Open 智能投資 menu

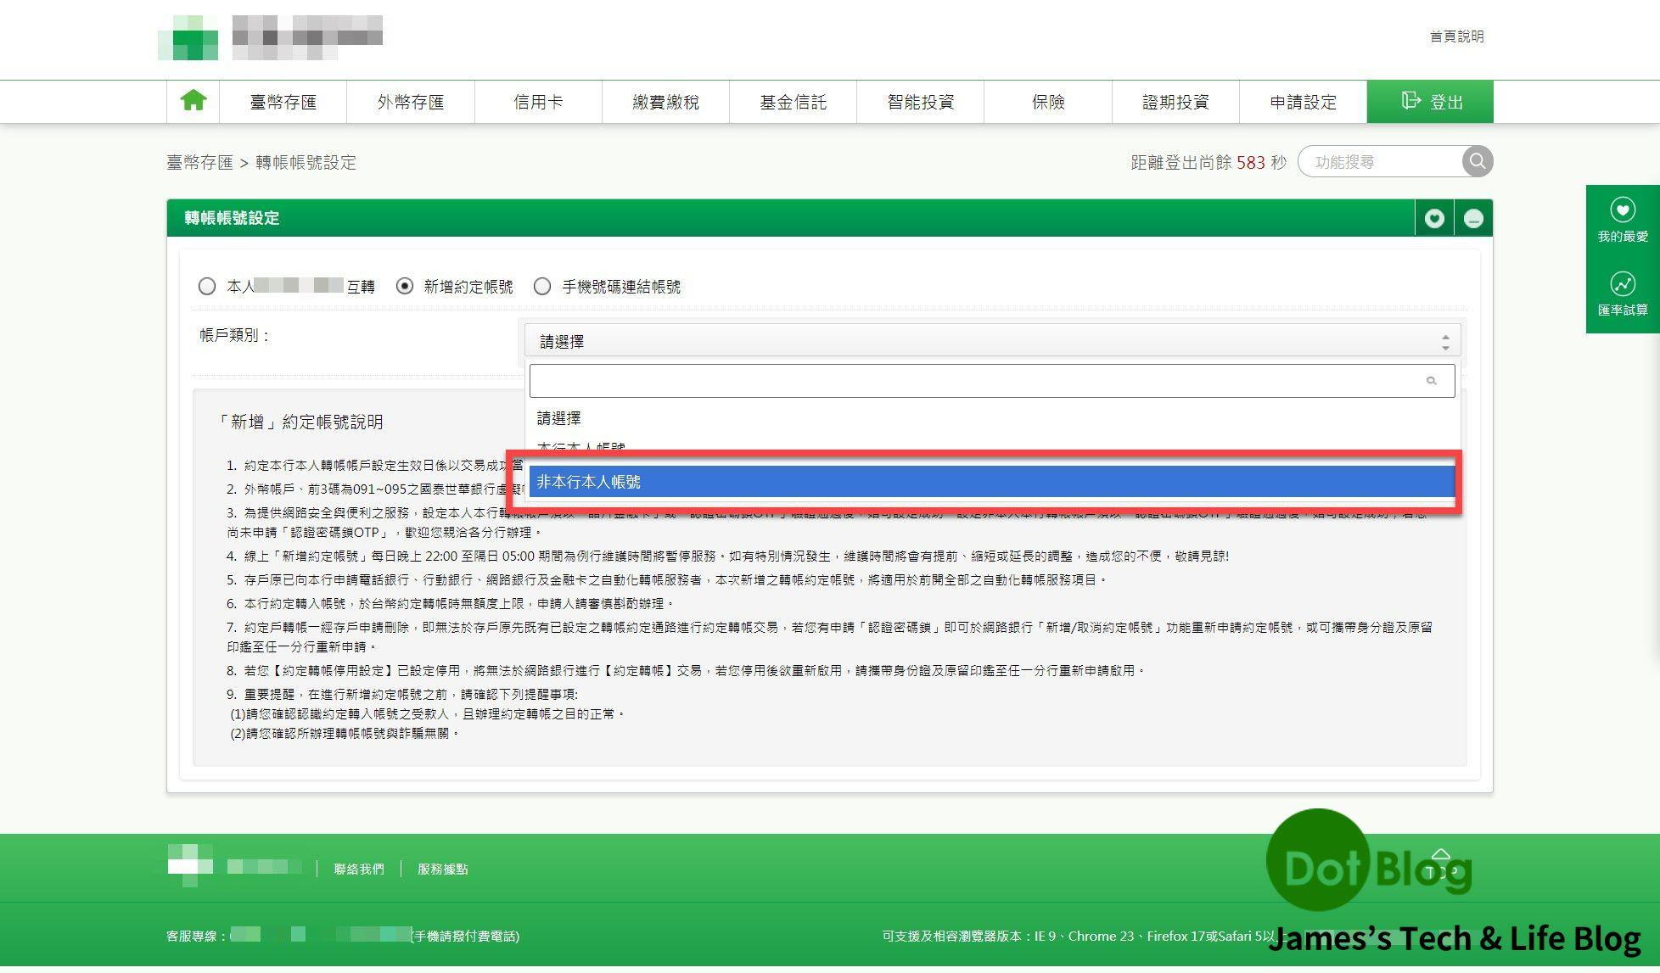(x=921, y=102)
